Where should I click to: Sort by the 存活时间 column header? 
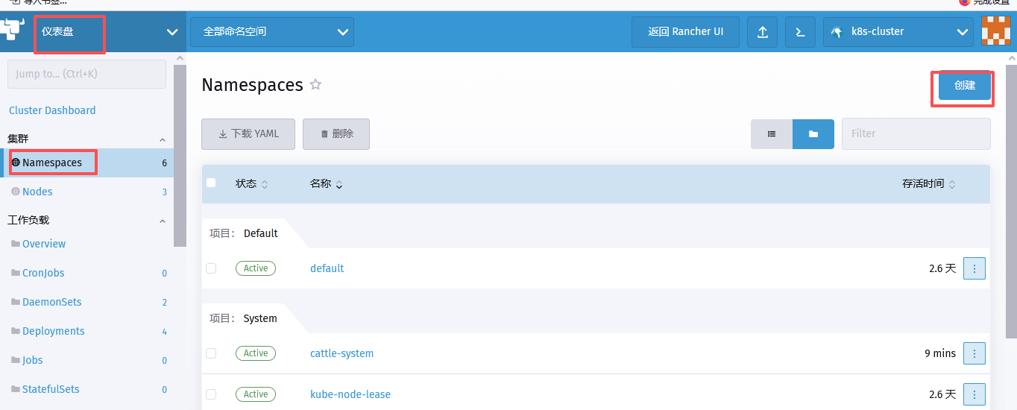929,183
